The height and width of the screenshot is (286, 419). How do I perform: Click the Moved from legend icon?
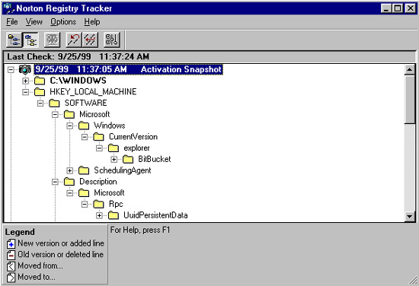[11, 266]
